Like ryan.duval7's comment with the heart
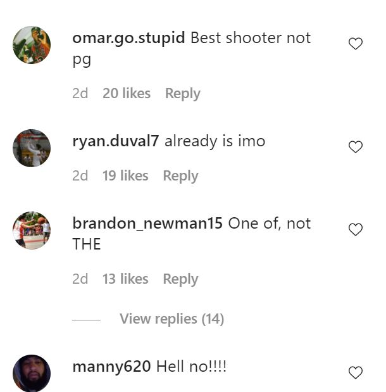The width and height of the screenshot is (386, 392). 355,147
